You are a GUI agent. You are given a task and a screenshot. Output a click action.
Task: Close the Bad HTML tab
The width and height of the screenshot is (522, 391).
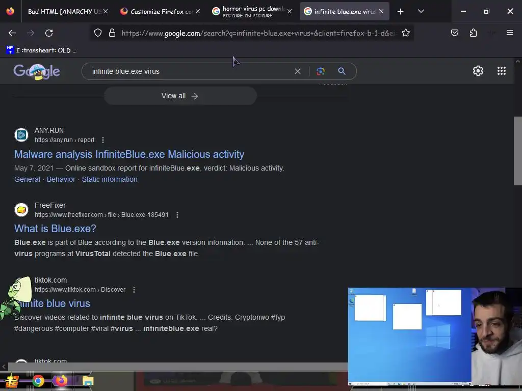pyautogui.click(x=106, y=12)
